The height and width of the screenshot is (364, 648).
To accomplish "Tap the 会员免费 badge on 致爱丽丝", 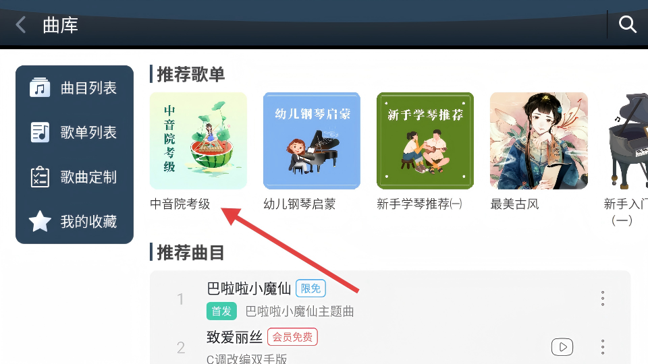I will pyautogui.click(x=292, y=337).
